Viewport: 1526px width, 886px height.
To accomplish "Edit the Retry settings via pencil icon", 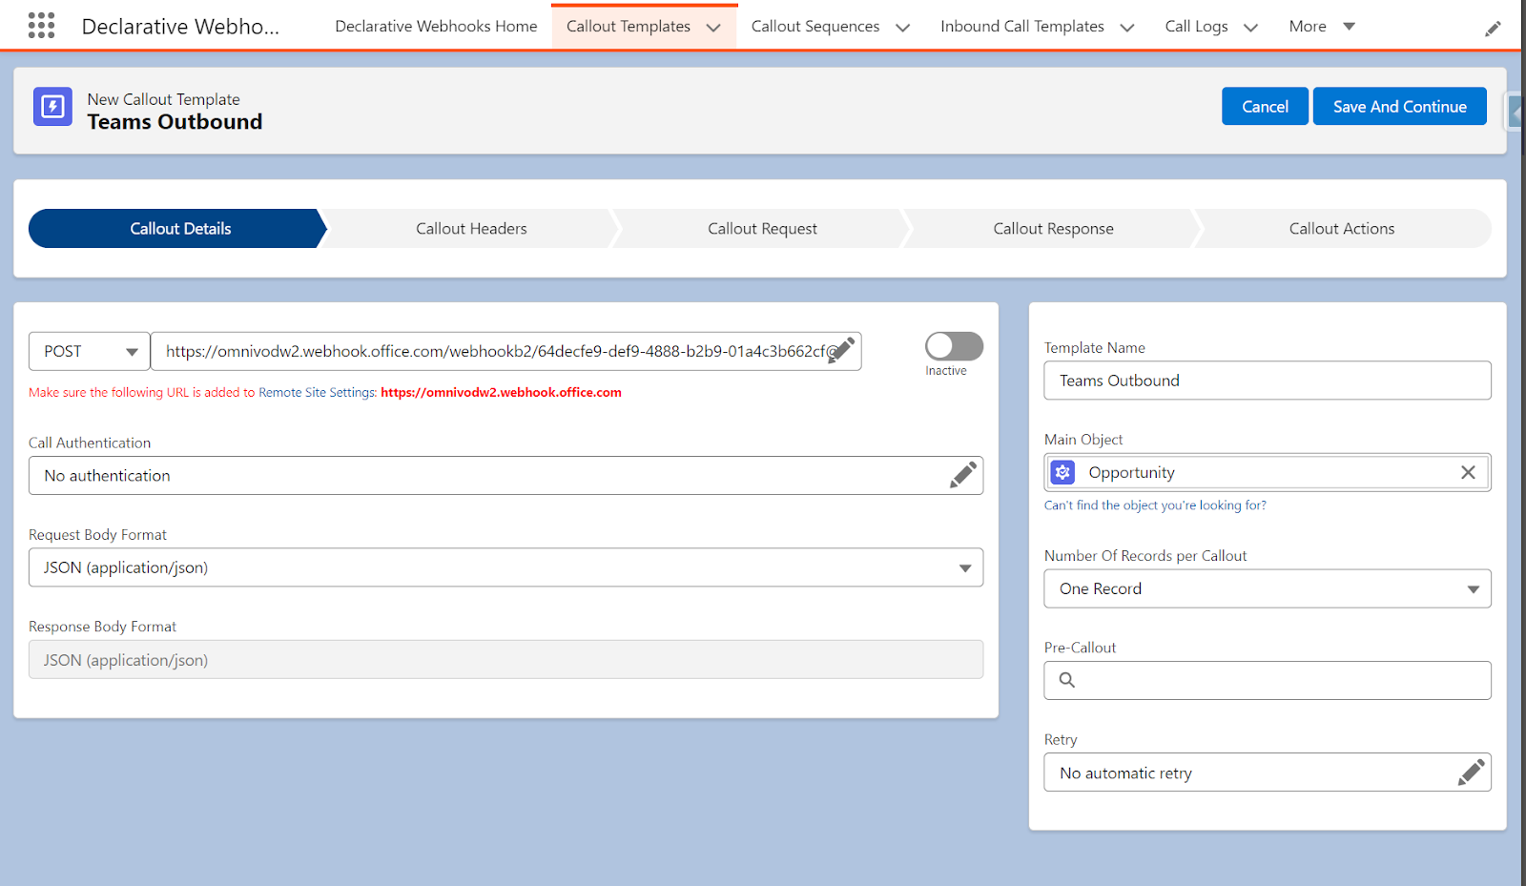I will pos(1472,772).
